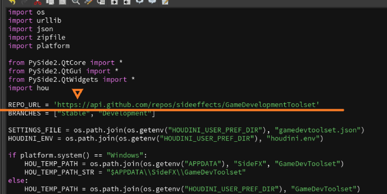Click the "APPDATA" string literal

[x=203, y=164]
